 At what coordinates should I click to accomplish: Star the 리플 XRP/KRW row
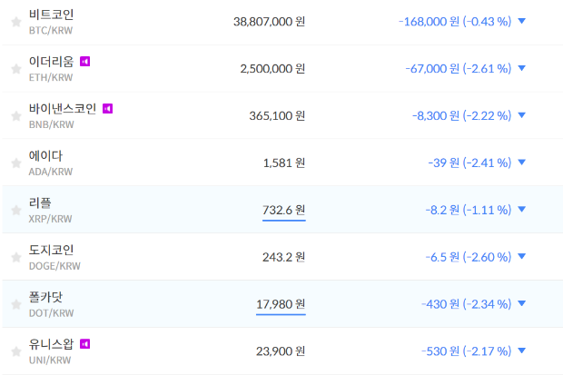(x=15, y=210)
